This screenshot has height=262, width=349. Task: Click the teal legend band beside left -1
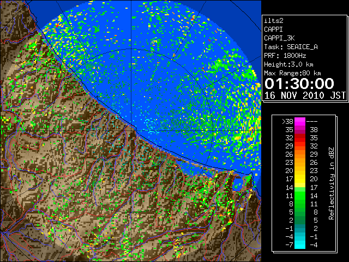click(x=300, y=228)
